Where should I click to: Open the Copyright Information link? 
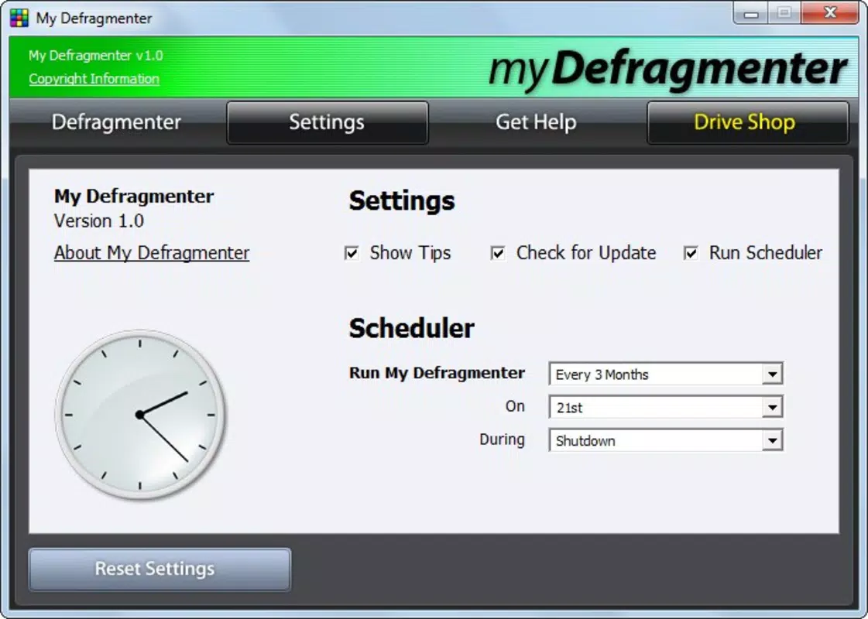coord(94,79)
